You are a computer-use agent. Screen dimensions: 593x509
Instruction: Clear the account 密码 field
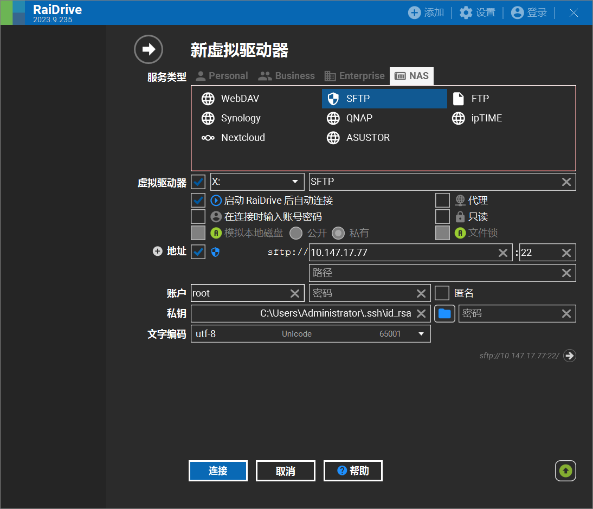pyautogui.click(x=421, y=293)
